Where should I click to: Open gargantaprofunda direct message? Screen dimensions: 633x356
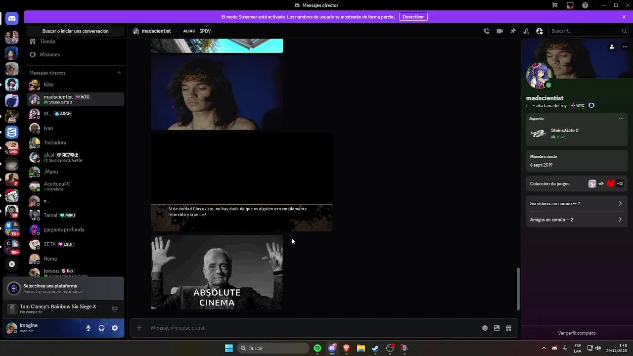(x=75, y=229)
